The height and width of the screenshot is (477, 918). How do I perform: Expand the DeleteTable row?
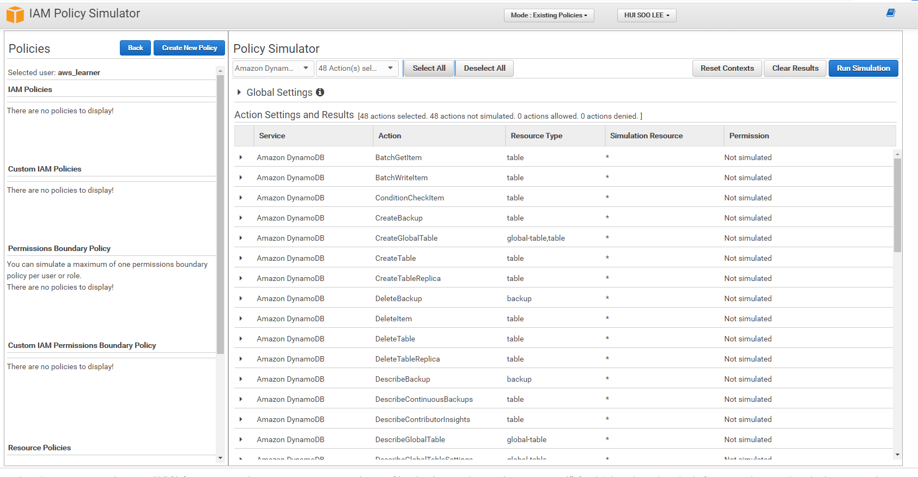tap(241, 339)
